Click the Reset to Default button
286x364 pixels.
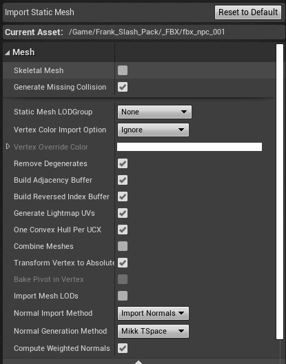[x=248, y=12]
